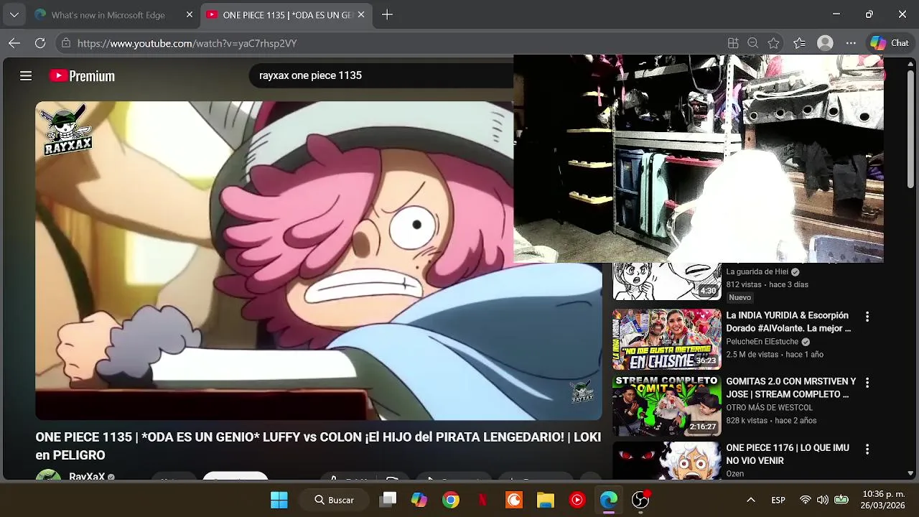Open GOMITAS 2.0 stream thumbnail
919x517 pixels.
(666, 406)
